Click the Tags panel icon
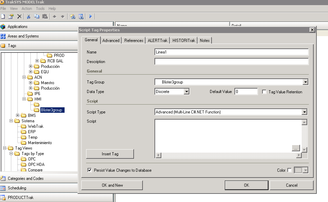The image size is (328, 202). [3, 46]
